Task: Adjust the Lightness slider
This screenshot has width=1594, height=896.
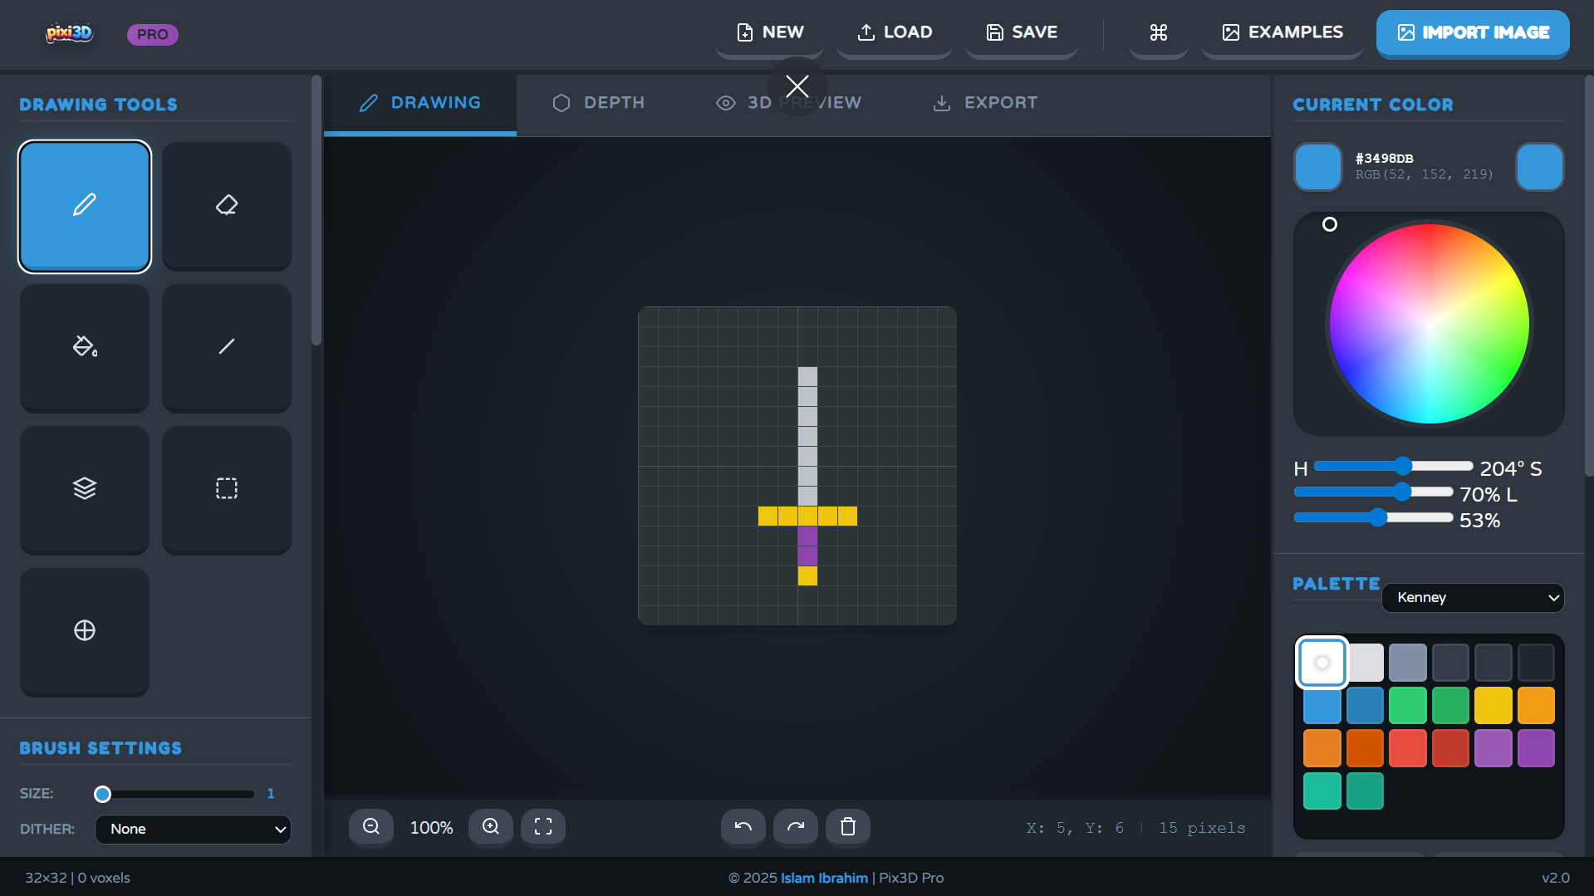Action: tap(1373, 518)
